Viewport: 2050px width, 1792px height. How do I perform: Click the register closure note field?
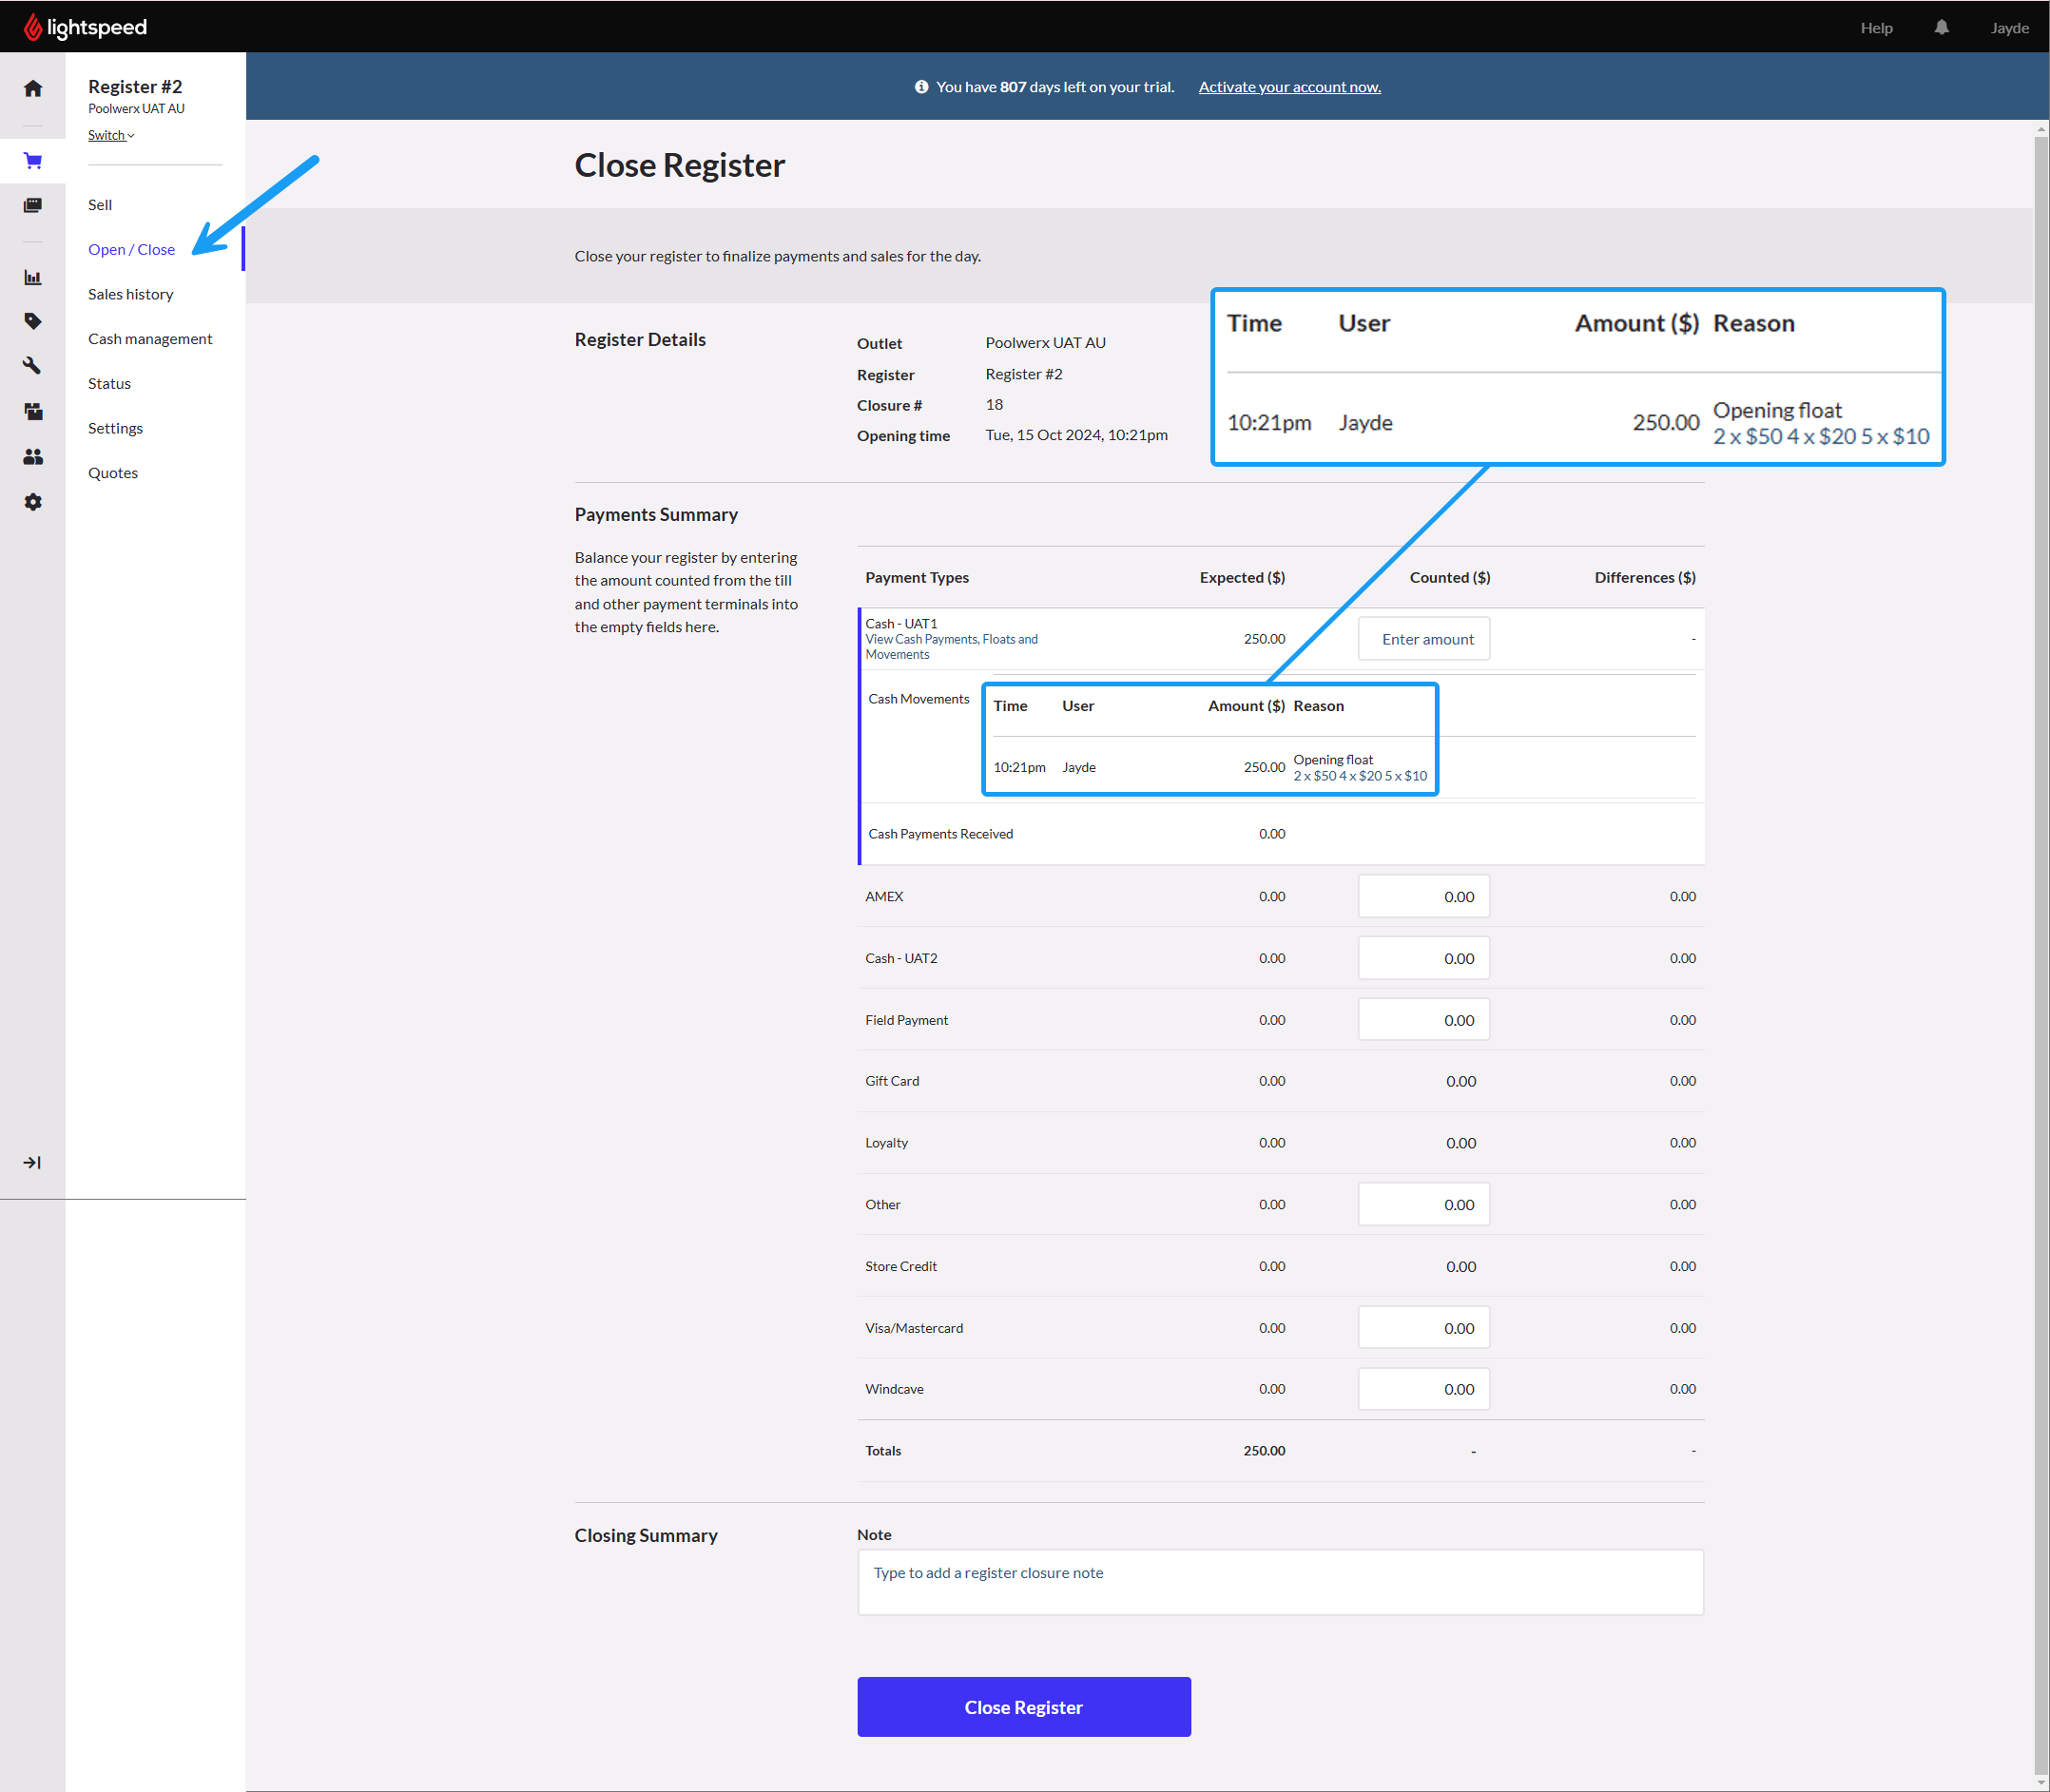coord(1279,1581)
